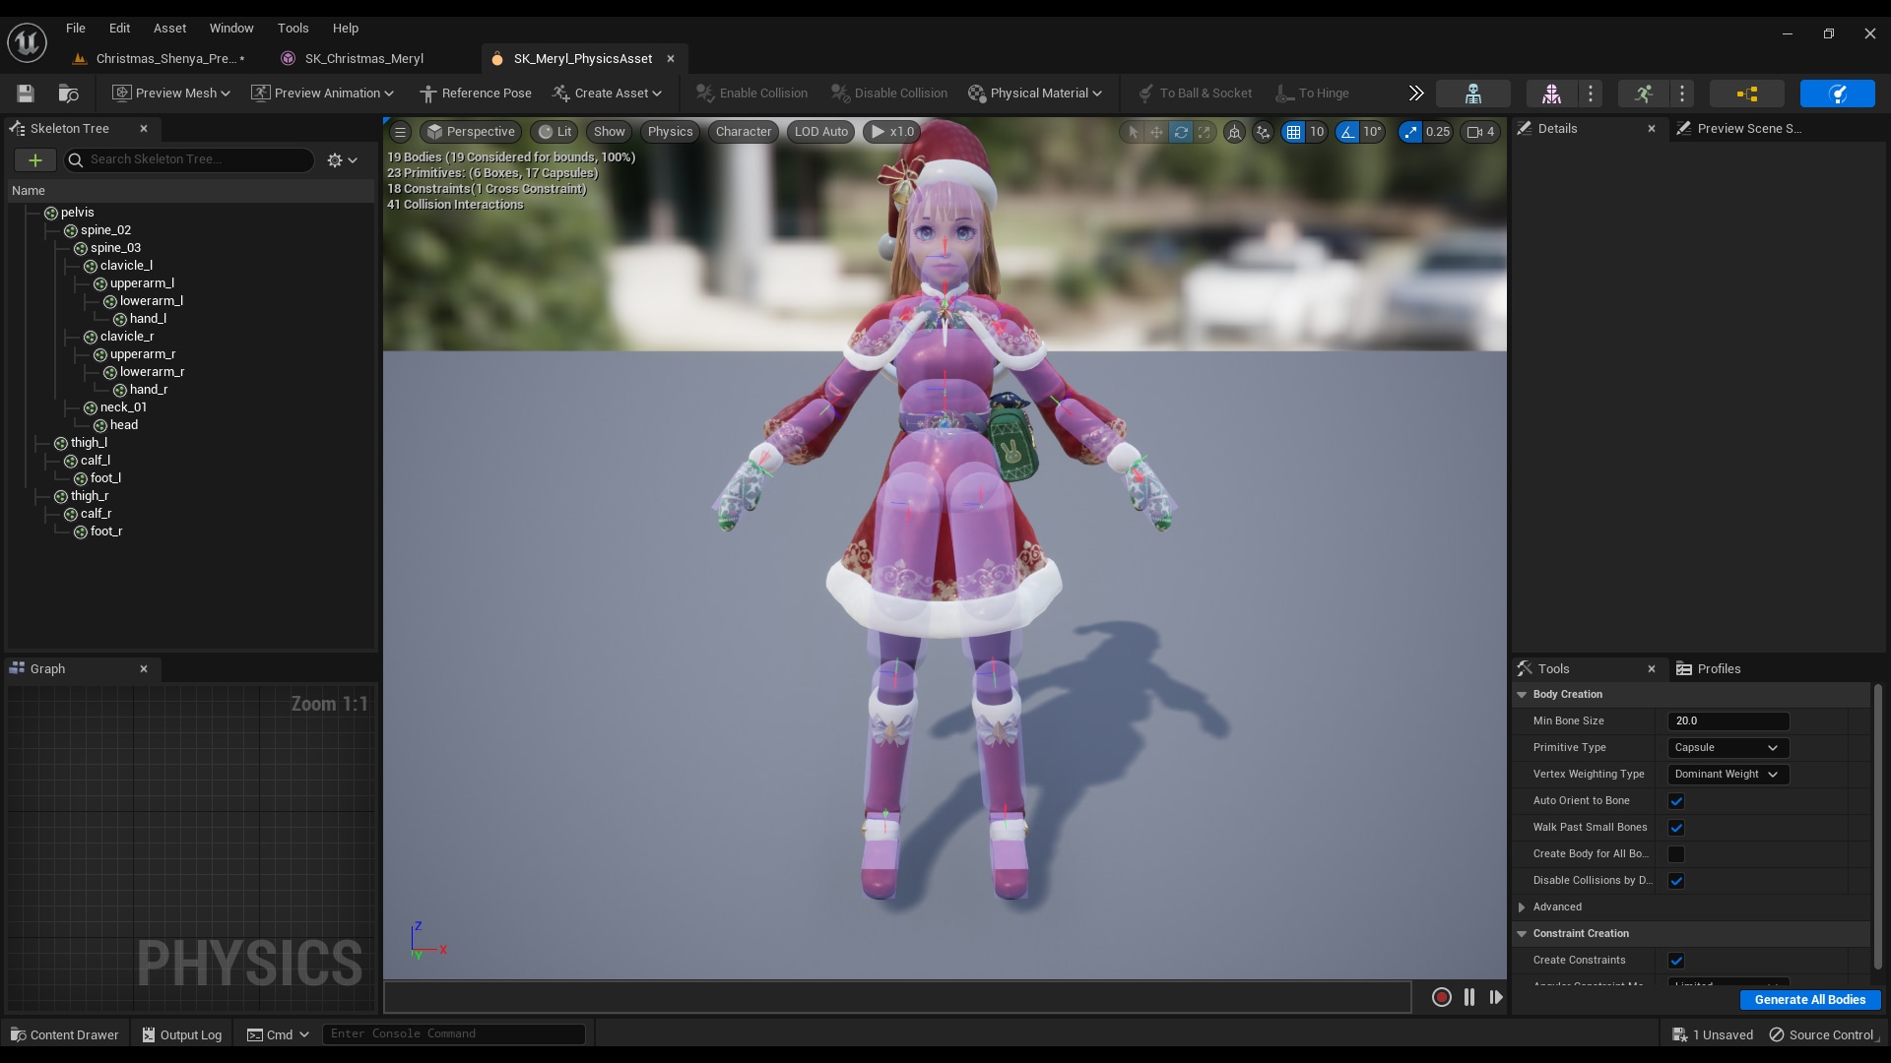
Task: Click the blue Simulate physics icon
Action: tap(1838, 94)
